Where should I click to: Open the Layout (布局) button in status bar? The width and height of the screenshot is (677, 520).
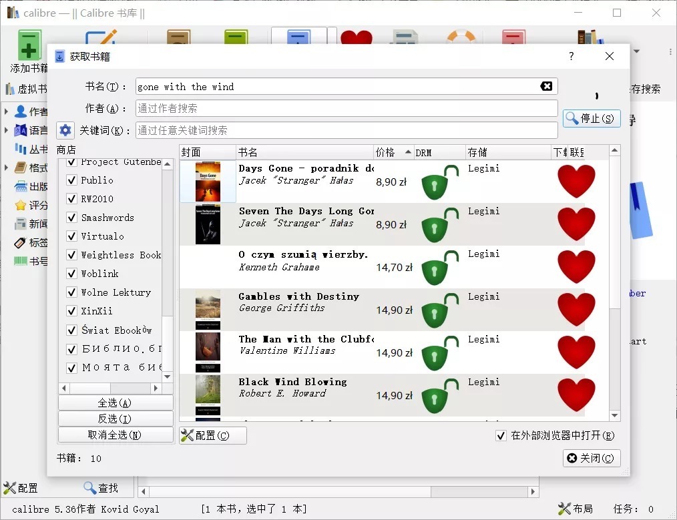tap(575, 509)
